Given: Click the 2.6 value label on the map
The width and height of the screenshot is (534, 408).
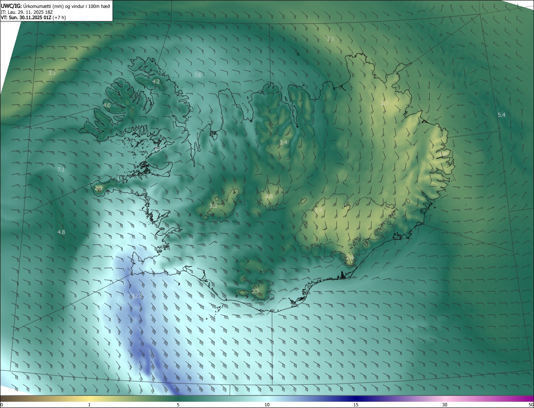Looking at the screenshot, I should pyautogui.click(x=269, y=196).
